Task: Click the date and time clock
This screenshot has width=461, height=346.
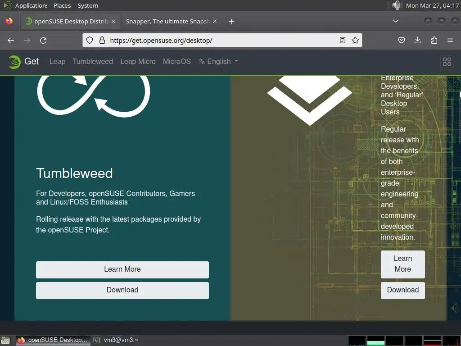Action: click(x=432, y=5)
